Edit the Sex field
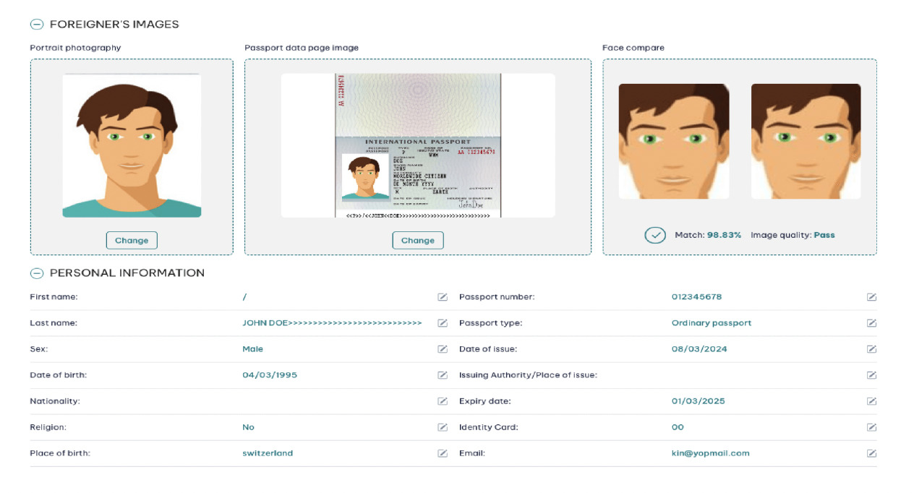Image resolution: width=914 pixels, height=493 pixels. (x=442, y=348)
